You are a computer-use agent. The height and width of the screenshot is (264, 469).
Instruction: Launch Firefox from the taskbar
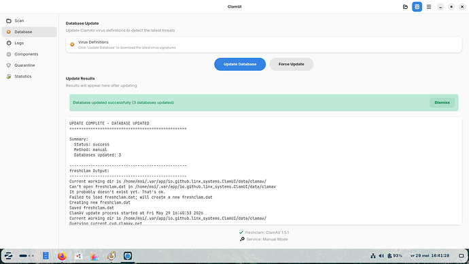pyautogui.click(x=62, y=256)
